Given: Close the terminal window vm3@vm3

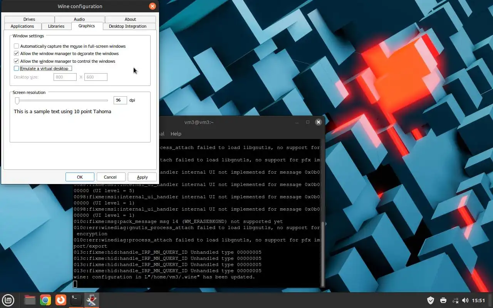Looking at the screenshot, I should coord(318,122).
